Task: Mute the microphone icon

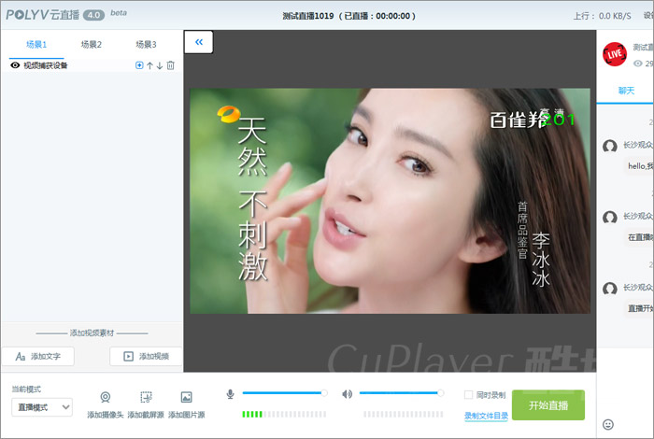Action: pyautogui.click(x=231, y=393)
